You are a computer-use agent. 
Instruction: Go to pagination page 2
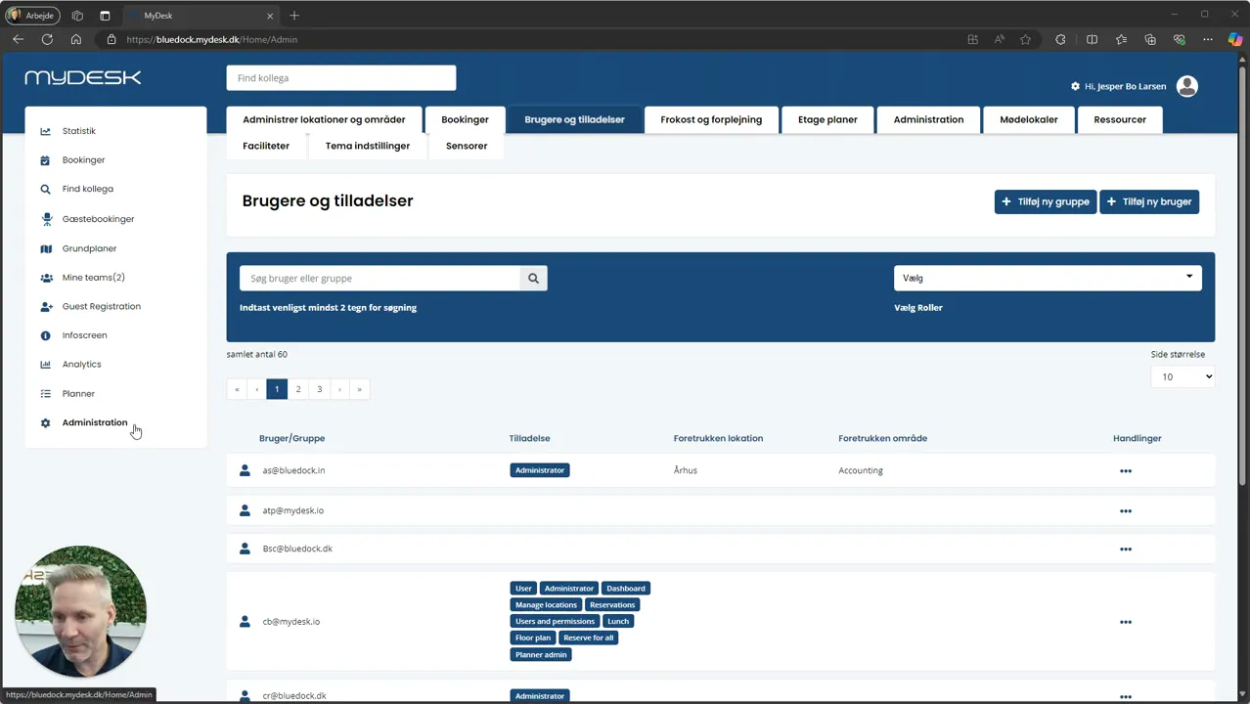coord(298,389)
